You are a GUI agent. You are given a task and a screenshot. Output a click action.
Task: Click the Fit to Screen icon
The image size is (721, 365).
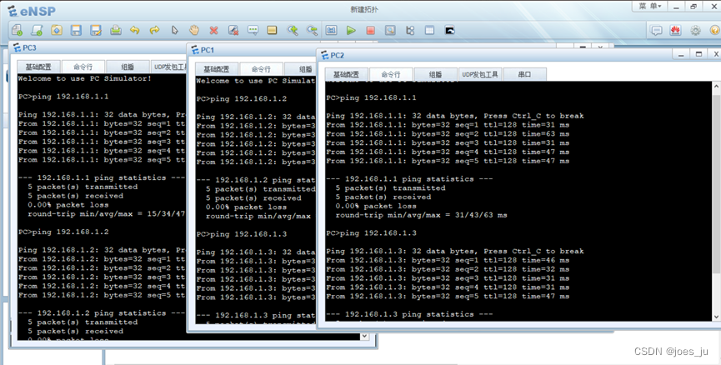tap(332, 30)
